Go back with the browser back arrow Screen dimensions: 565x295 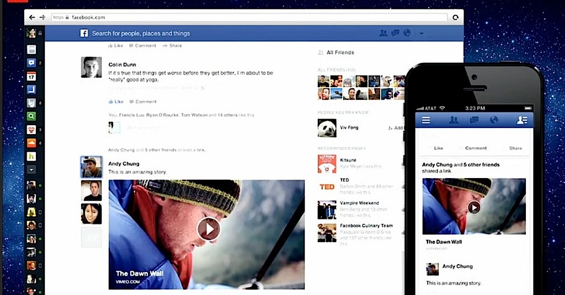pos(32,17)
